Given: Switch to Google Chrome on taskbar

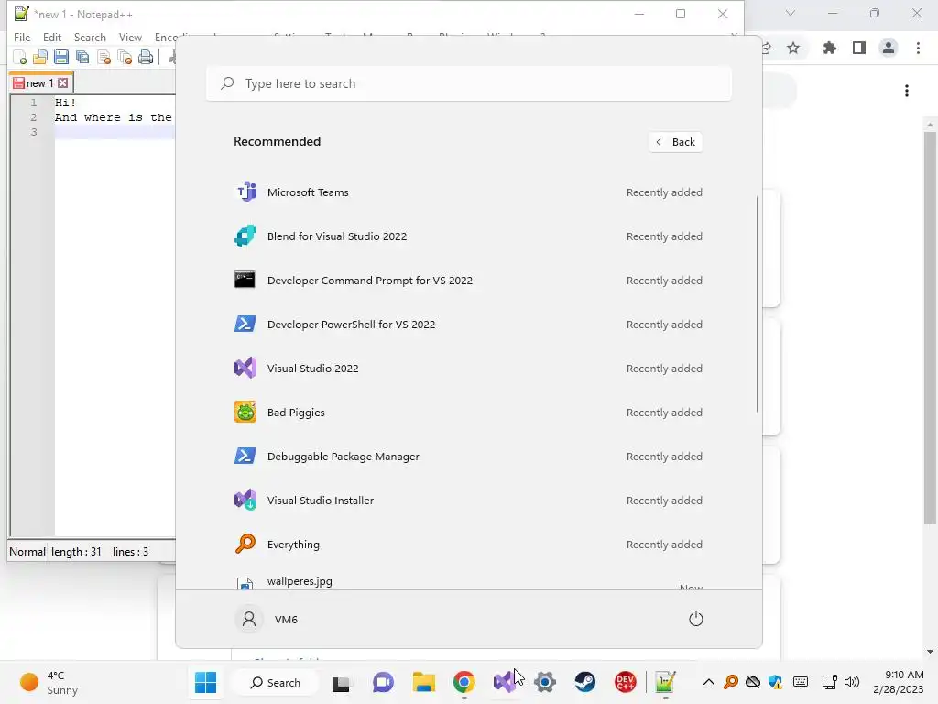Looking at the screenshot, I should (x=464, y=682).
